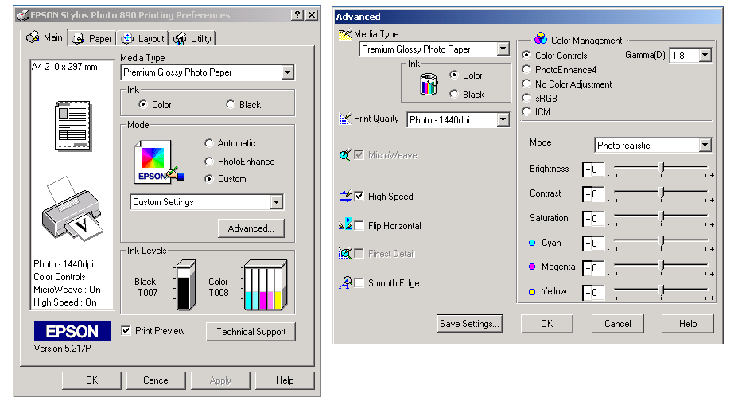Viewport: 738px width, 409px height.
Task: Click the Utility tab icon
Action: click(x=180, y=39)
